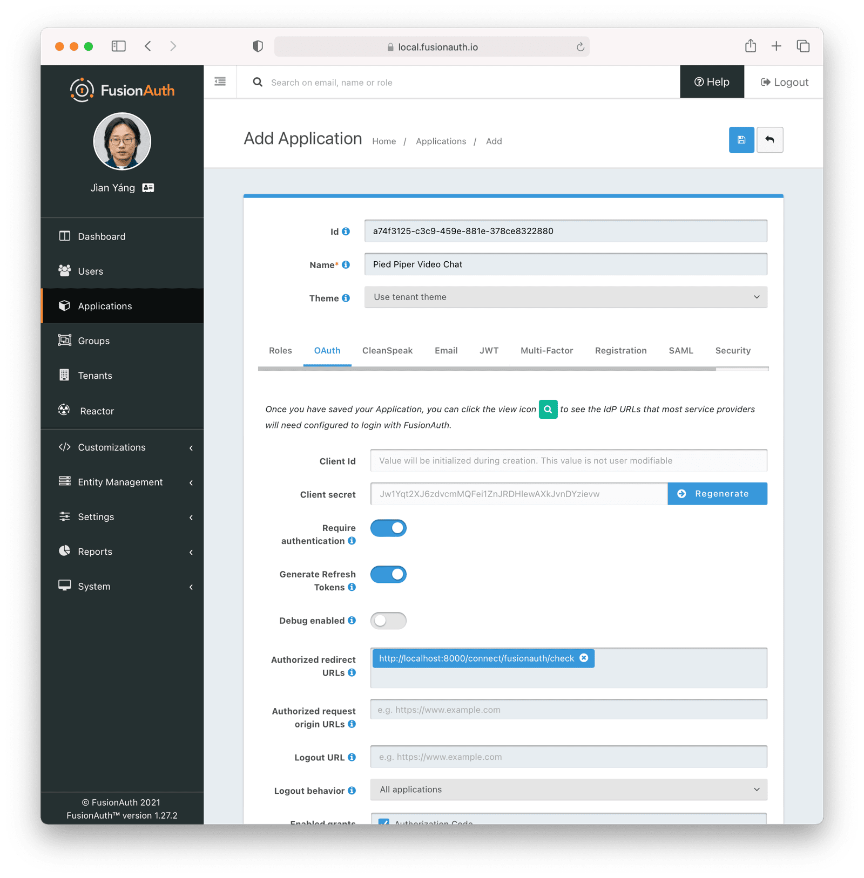Click the privacy shield icon in Safari

click(x=258, y=46)
